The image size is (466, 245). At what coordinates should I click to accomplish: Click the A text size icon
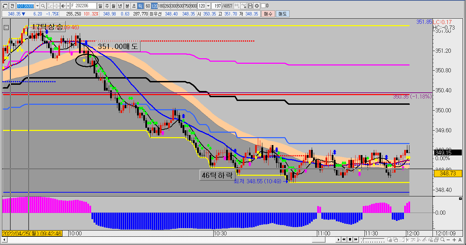460,240
